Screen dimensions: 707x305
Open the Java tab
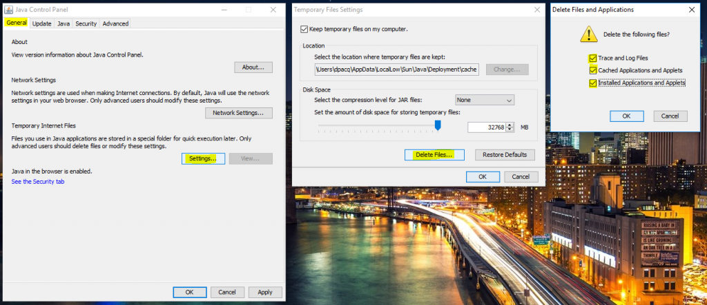pyautogui.click(x=64, y=23)
